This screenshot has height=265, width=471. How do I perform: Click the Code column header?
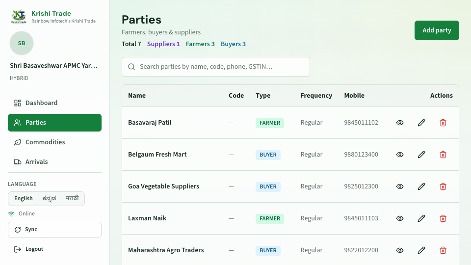pos(236,96)
